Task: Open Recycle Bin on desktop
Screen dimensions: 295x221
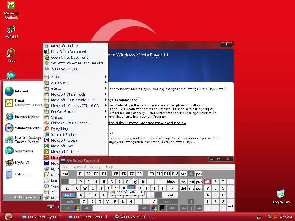Action: 281,197
